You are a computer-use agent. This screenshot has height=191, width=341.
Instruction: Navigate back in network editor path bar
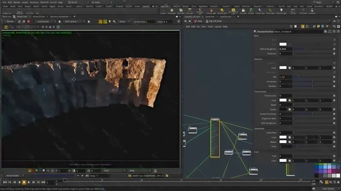click(185, 21)
